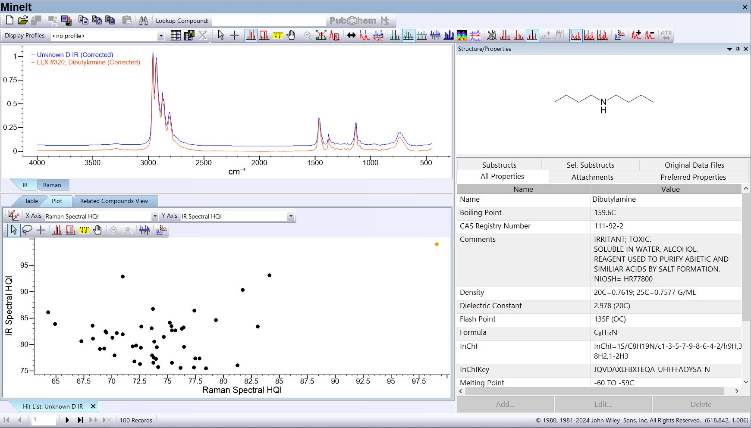
Task: Click the ATR correction icon
Action: pos(666,35)
